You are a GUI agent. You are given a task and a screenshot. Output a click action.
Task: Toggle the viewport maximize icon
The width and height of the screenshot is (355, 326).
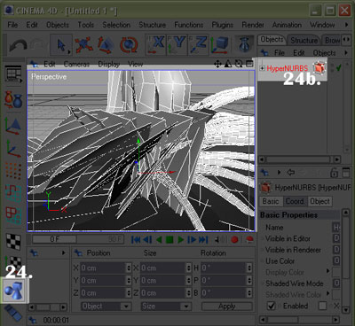[249, 64]
